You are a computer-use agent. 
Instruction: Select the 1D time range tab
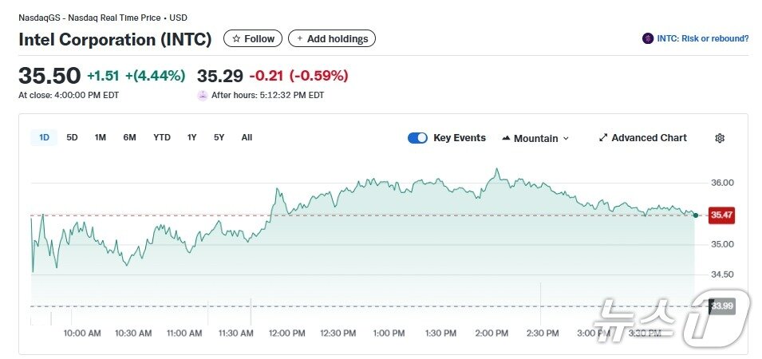44,137
